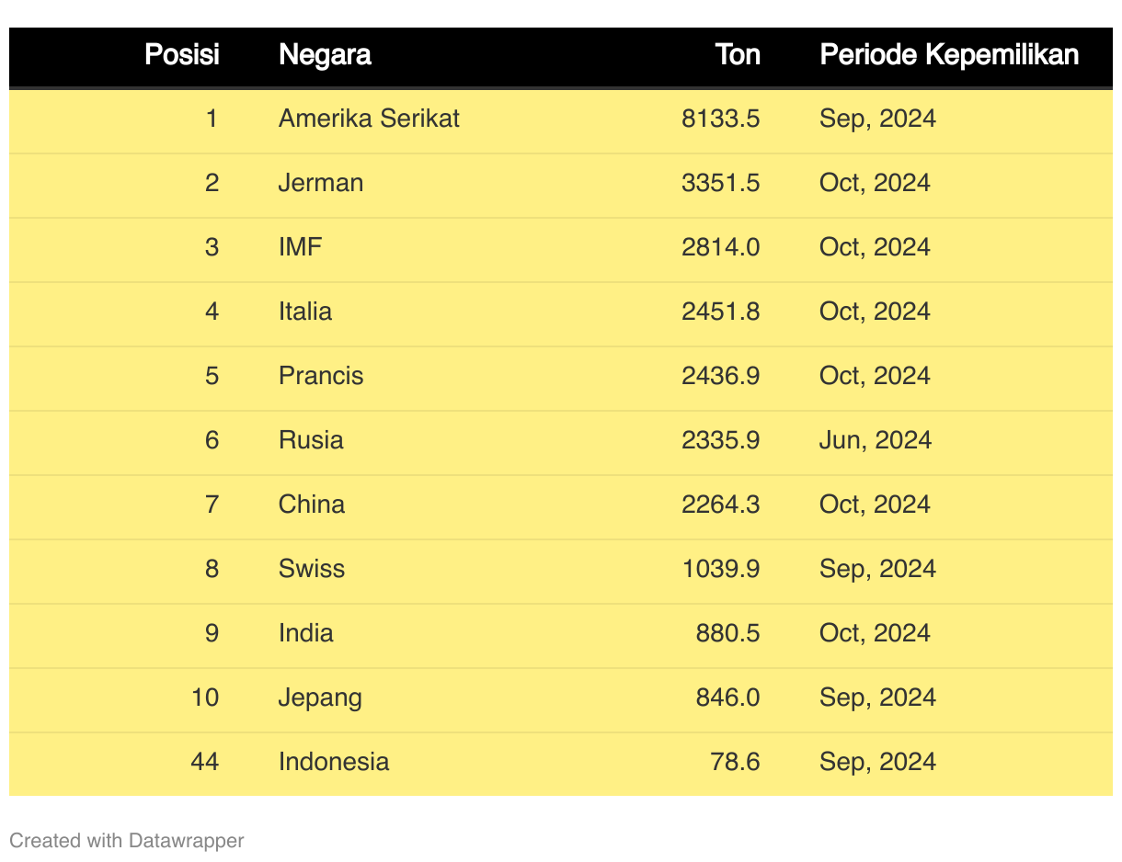This screenshot has width=1122, height=862.
Task: Select the Amerika Serikat country cell
Action: pos(369,119)
